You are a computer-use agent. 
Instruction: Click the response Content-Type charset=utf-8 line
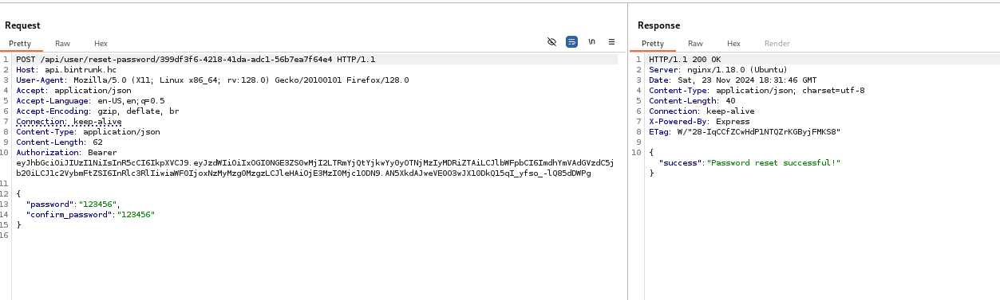757,91
